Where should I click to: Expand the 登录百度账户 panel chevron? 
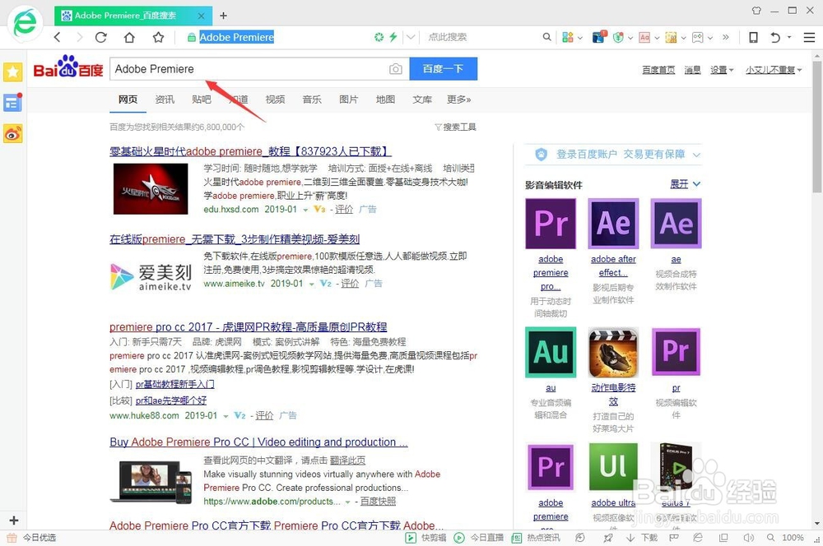click(696, 155)
